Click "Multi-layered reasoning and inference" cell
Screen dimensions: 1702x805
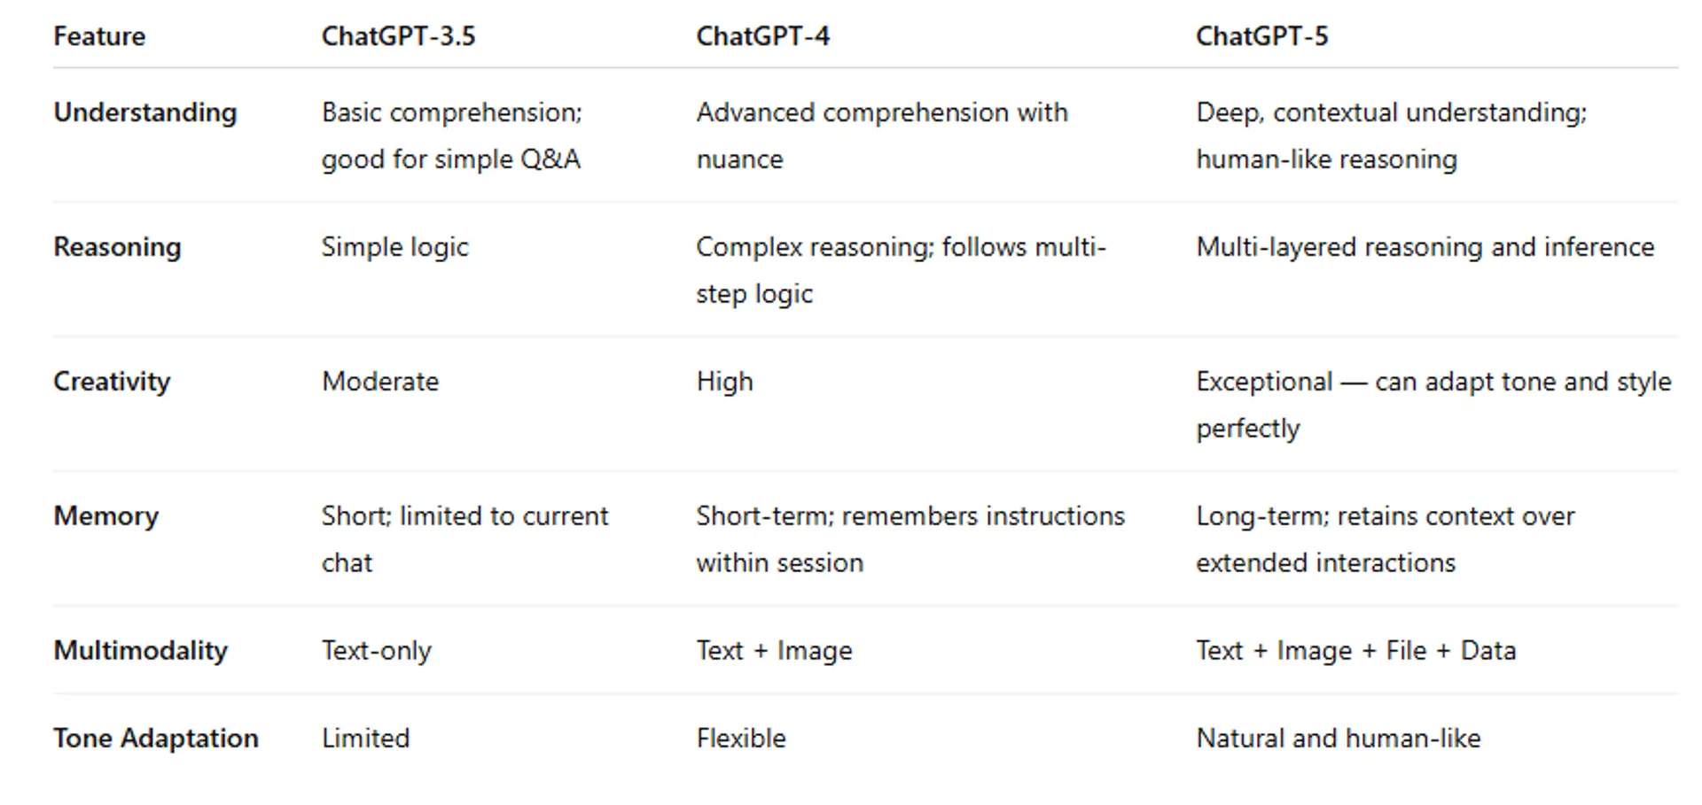pos(1425,247)
